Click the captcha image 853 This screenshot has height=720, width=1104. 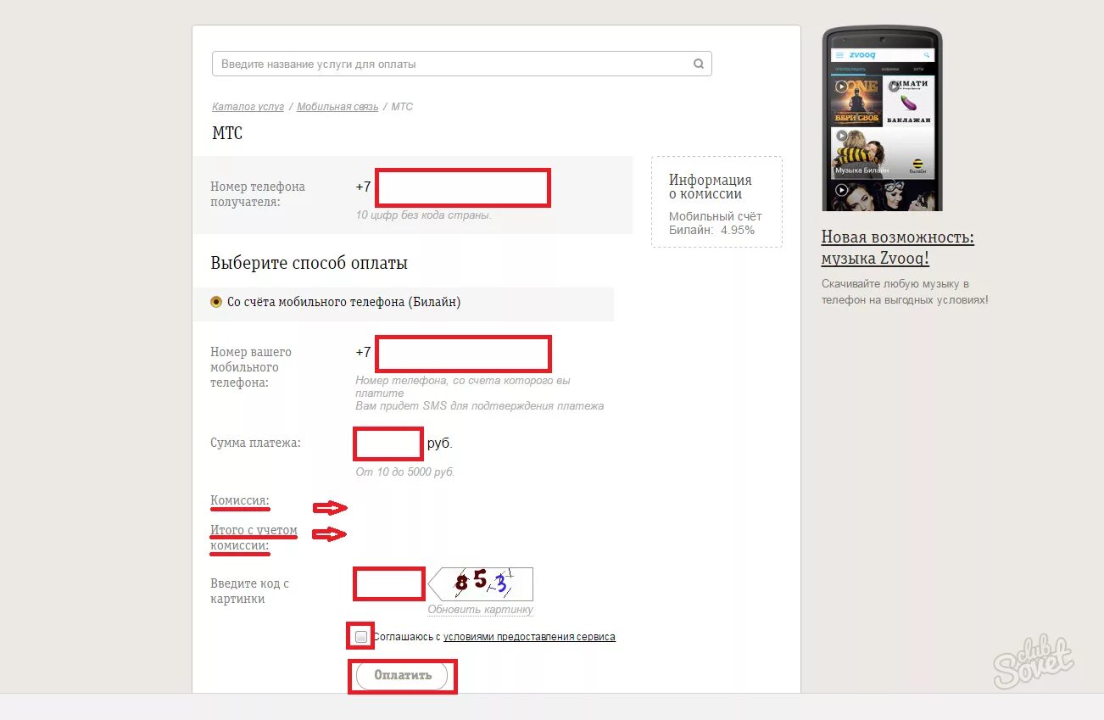pos(481,583)
